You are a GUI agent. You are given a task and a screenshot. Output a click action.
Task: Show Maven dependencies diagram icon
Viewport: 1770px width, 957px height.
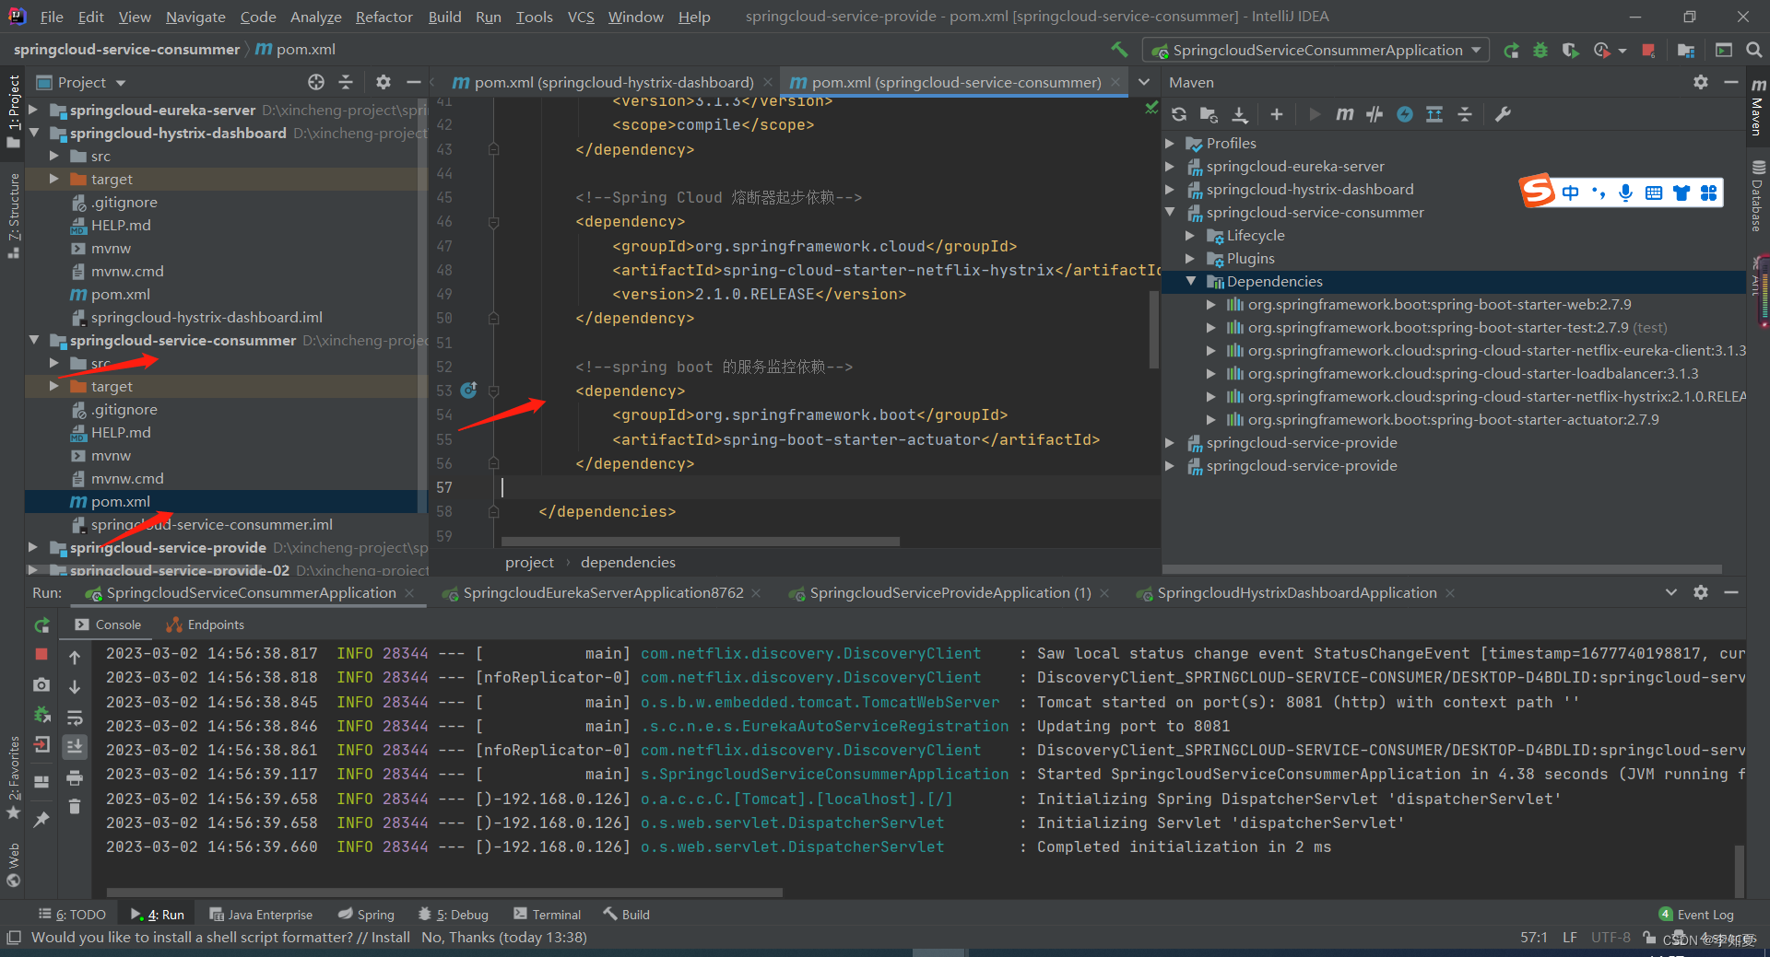pyautogui.click(x=1434, y=114)
